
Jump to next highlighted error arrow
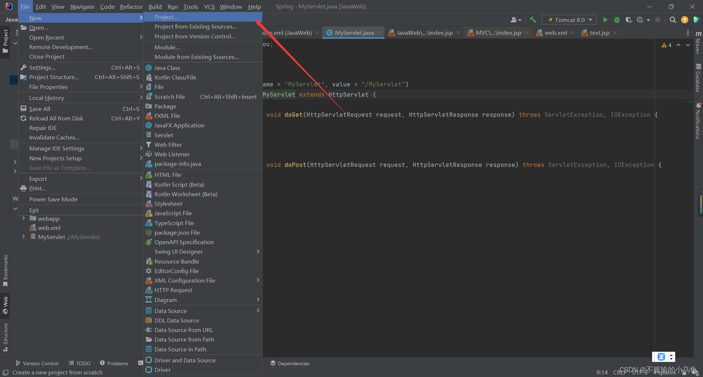[x=688, y=45]
